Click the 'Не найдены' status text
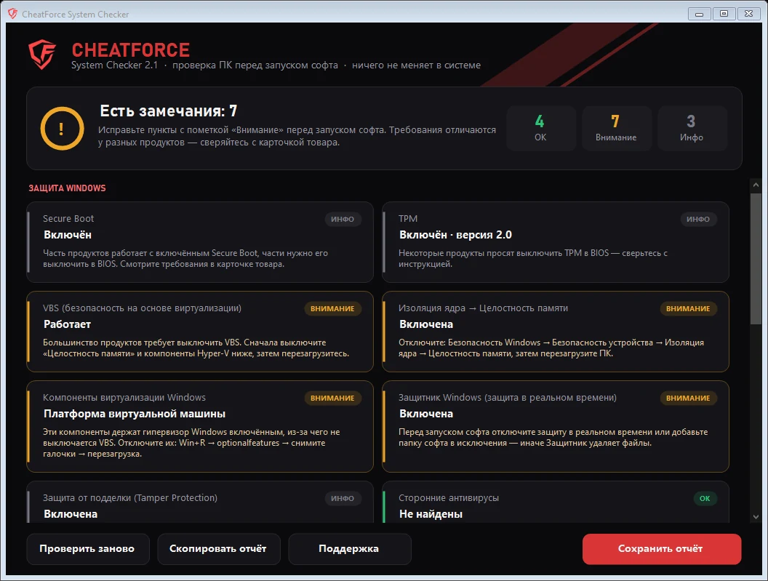 pyautogui.click(x=431, y=514)
